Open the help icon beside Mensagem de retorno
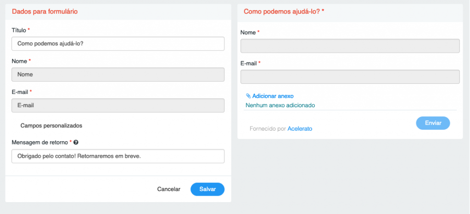The width and height of the screenshot is (470, 214). pos(76,143)
